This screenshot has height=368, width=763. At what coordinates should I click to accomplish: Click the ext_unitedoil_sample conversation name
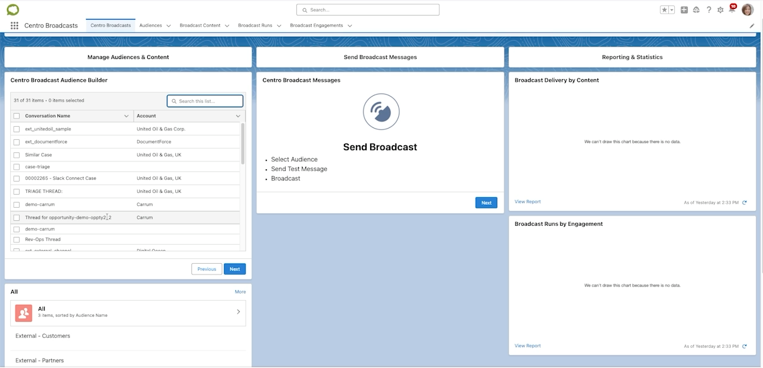pos(48,129)
